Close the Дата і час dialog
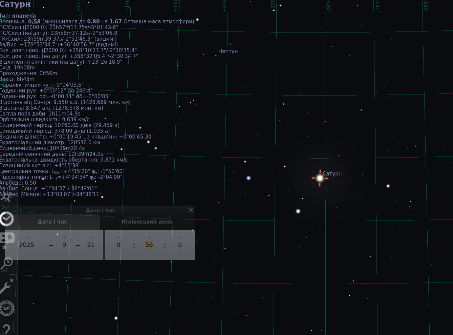Screen dimensions: 453x335 [x=191, y=210]
